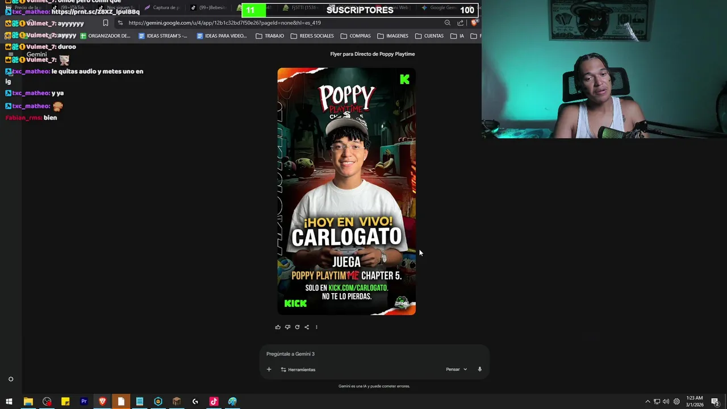The image size is (727, 409).
Task: Focus the Pregúntale a Gemini 3 prompt field
Action: click(x=374, y=354)
